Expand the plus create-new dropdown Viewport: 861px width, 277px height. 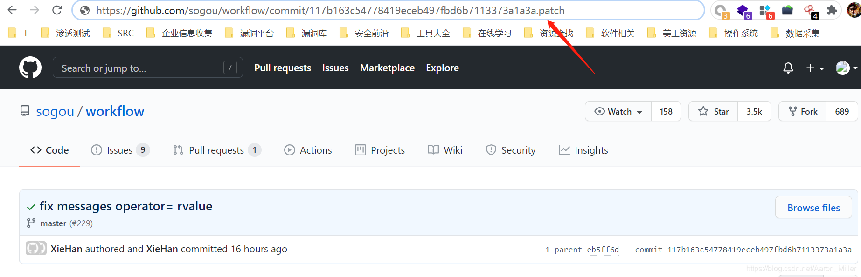pyautogui.click(x=815, y=68)
